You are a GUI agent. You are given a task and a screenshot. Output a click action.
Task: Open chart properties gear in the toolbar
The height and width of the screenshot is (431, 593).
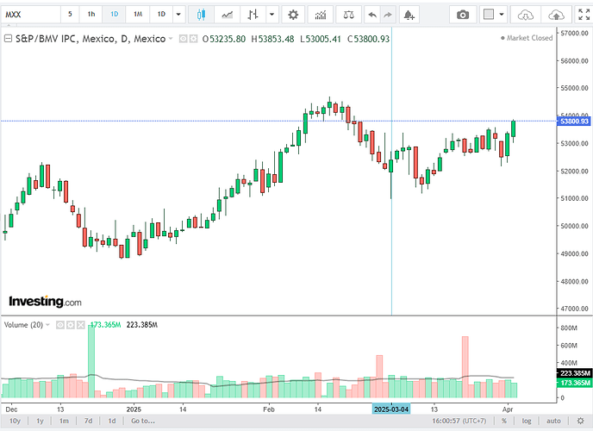(293, 15)
